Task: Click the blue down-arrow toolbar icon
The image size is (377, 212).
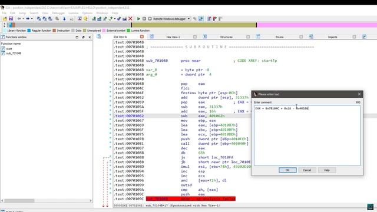Action: coord(64,19)
